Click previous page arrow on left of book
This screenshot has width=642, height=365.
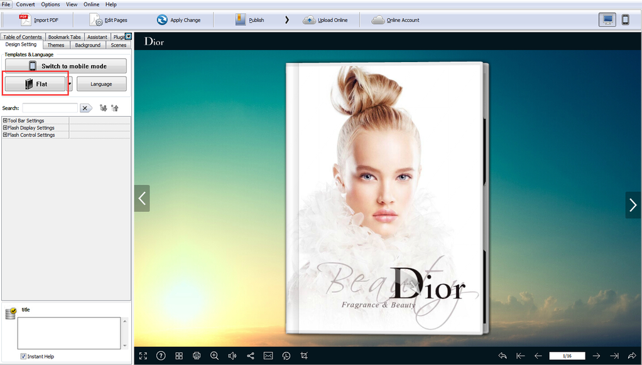(142, 198)
